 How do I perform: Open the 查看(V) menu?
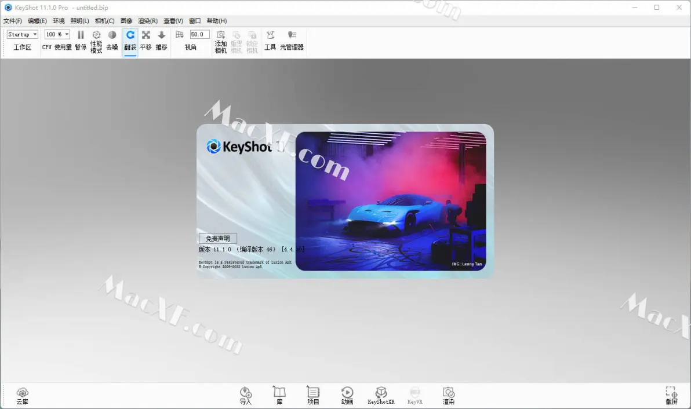(x=173, y=21)
